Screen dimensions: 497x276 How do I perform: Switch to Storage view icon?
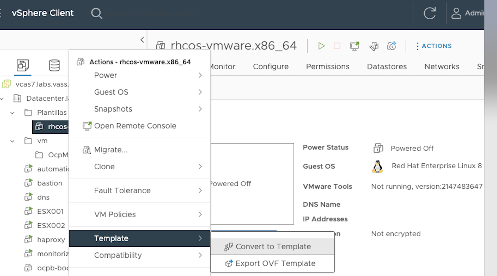point(54,65)
